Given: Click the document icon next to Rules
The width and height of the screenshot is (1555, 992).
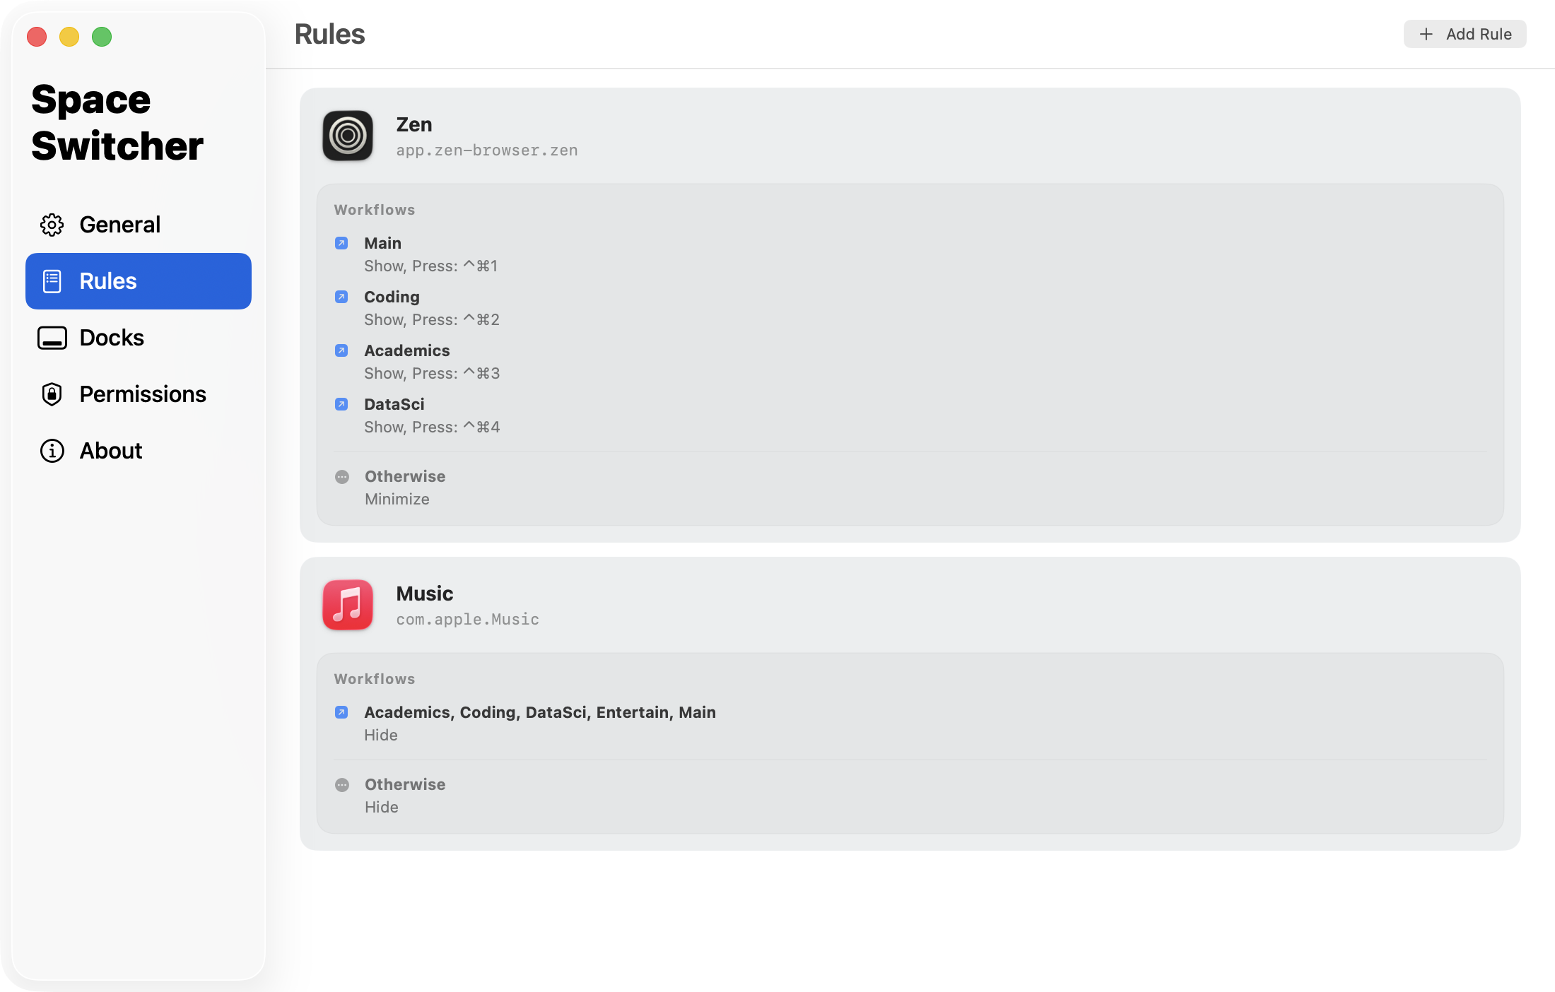Looking at the screenshot, I should (52, 281).
